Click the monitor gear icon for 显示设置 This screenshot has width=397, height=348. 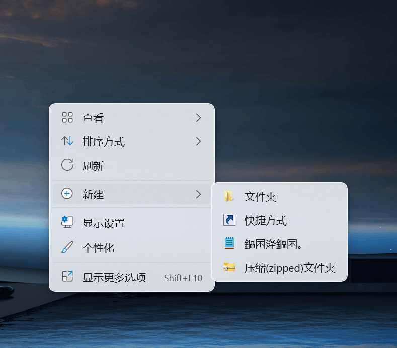click(x=67, y=222)
